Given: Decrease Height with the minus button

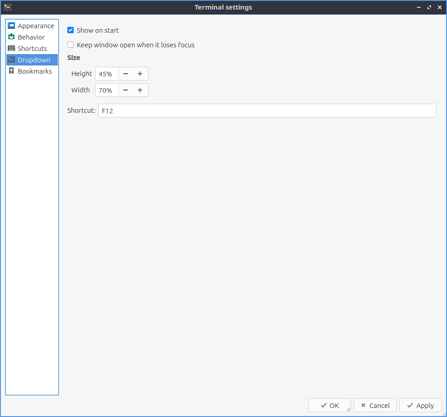Looking at the screenshot, I should click(x=126, y=74).
